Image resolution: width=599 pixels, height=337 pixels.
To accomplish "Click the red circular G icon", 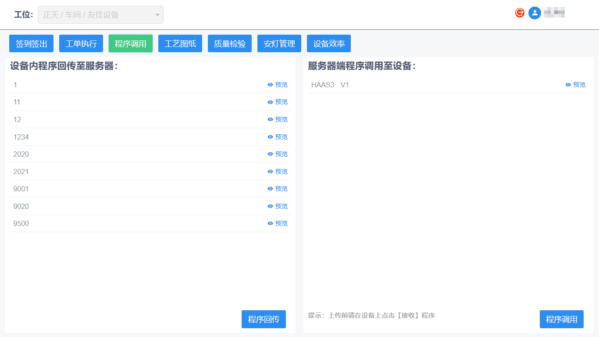I will coord(520,13).
